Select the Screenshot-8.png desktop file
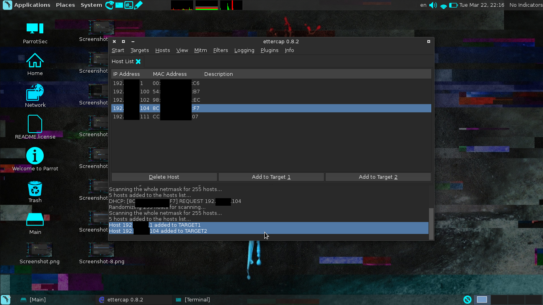This screenshot has height=305, width=543. click(102, 254)
